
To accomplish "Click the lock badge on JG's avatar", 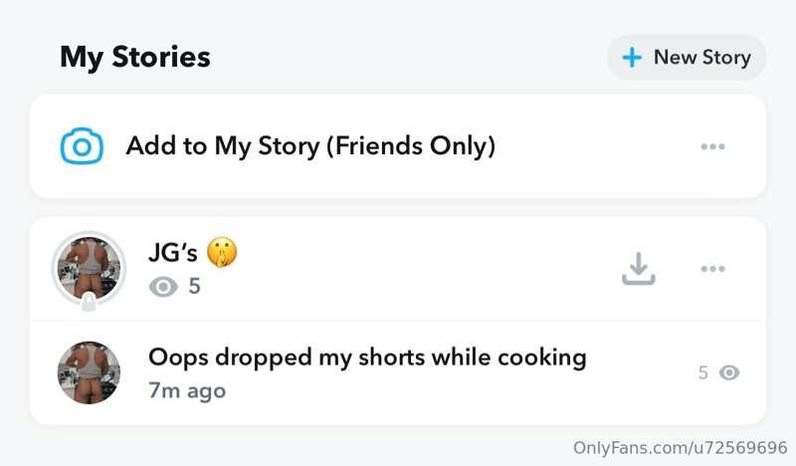I will [x=89, y=302].
